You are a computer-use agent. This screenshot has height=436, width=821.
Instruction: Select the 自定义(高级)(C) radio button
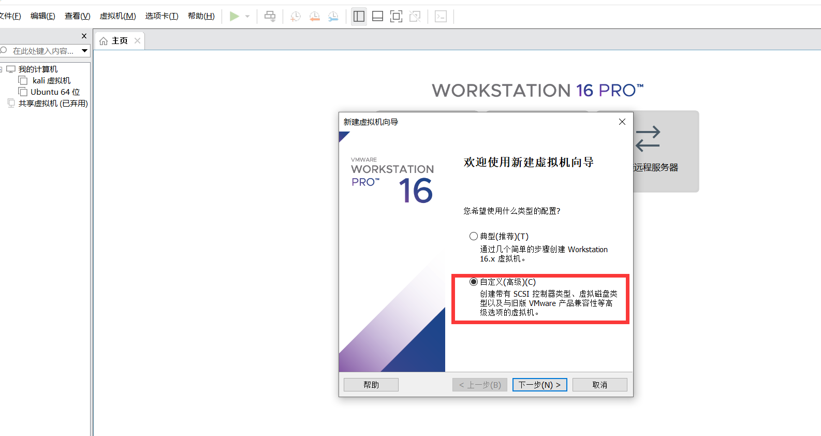[x=473, y=282]
